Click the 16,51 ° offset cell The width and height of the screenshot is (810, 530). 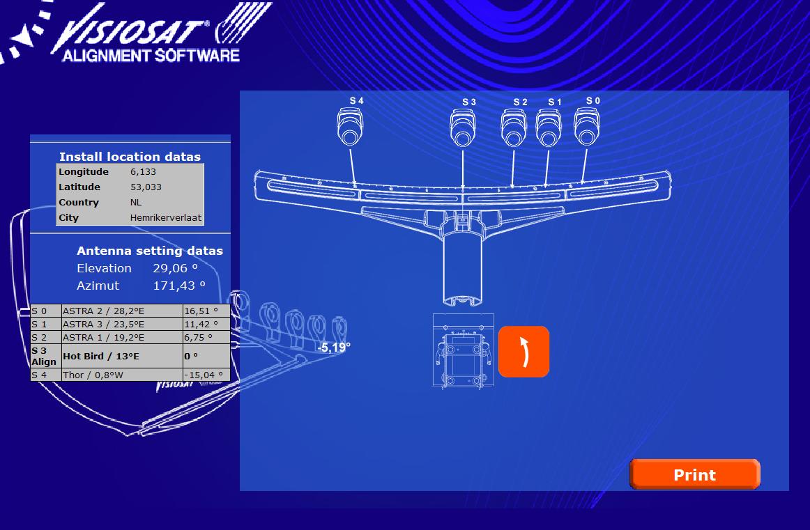(206, 311)
